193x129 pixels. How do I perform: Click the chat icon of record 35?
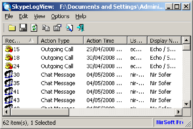point(9,83)
